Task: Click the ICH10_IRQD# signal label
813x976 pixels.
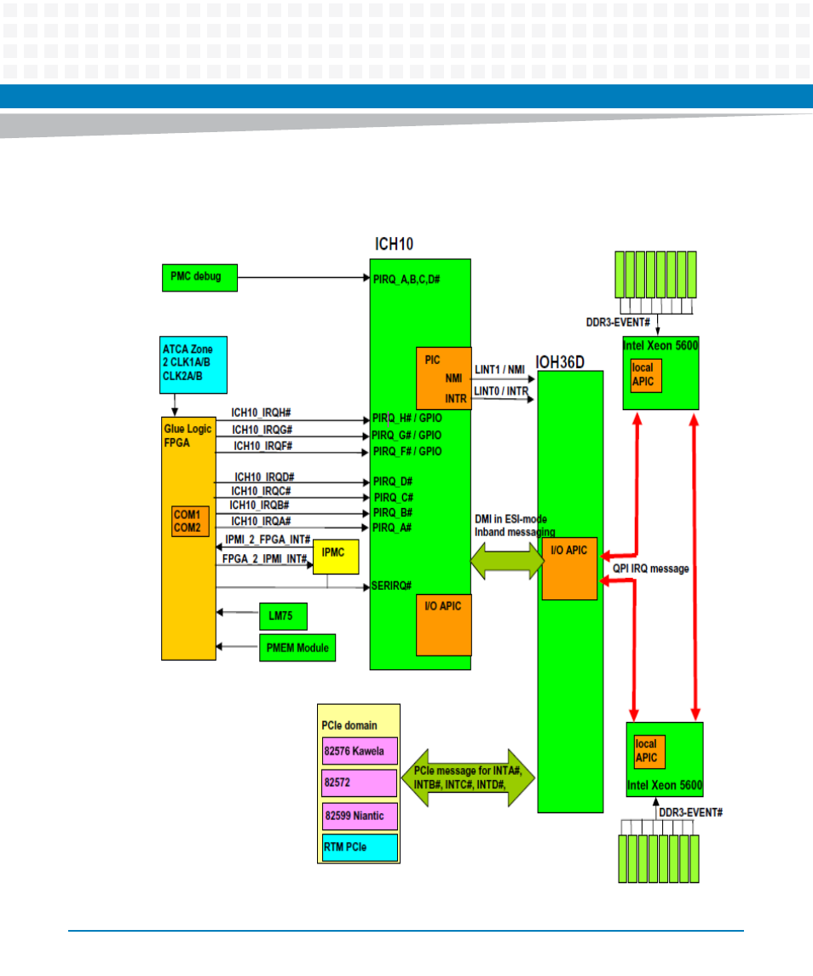Action: coord(264,476)
